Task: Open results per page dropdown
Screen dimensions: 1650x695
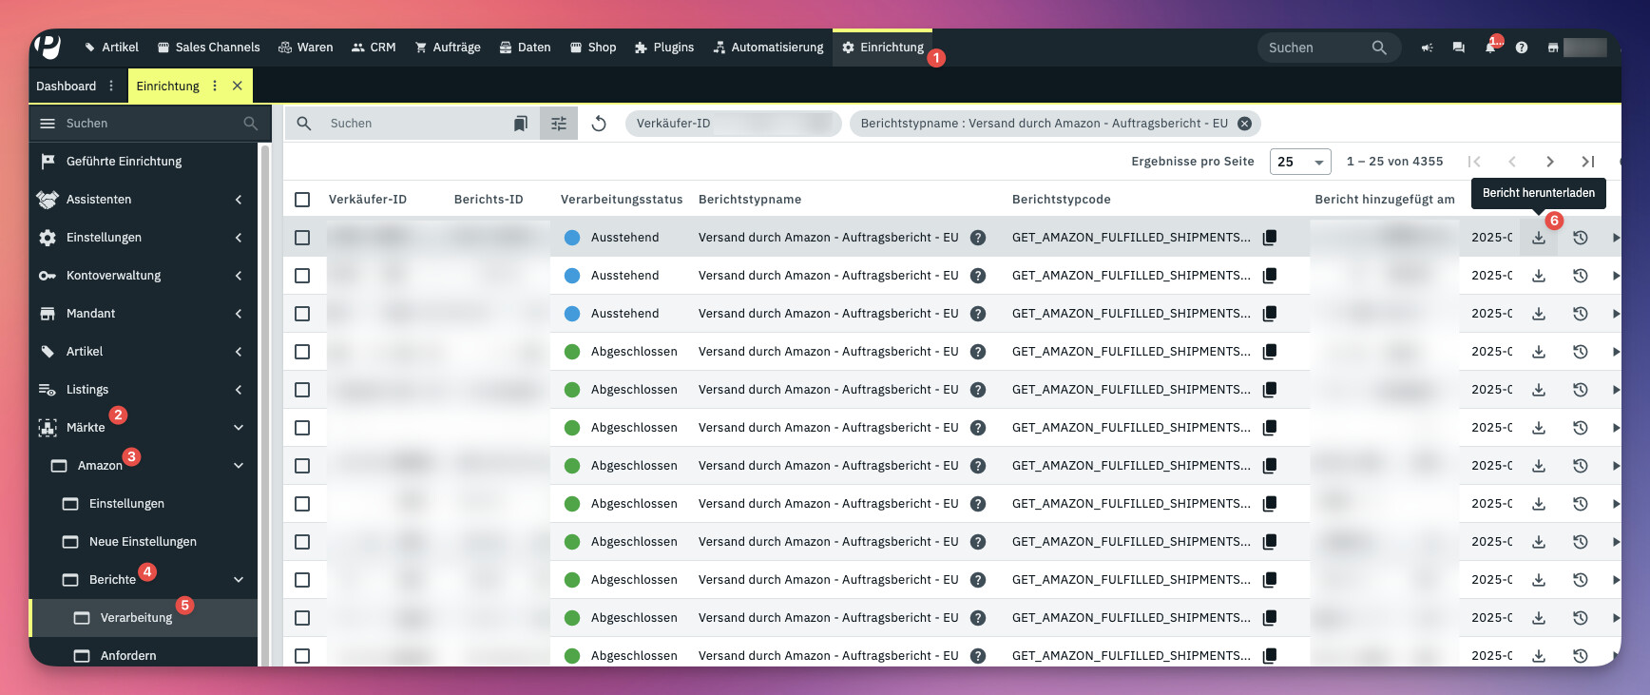Action: click(x=1299, y=162)
